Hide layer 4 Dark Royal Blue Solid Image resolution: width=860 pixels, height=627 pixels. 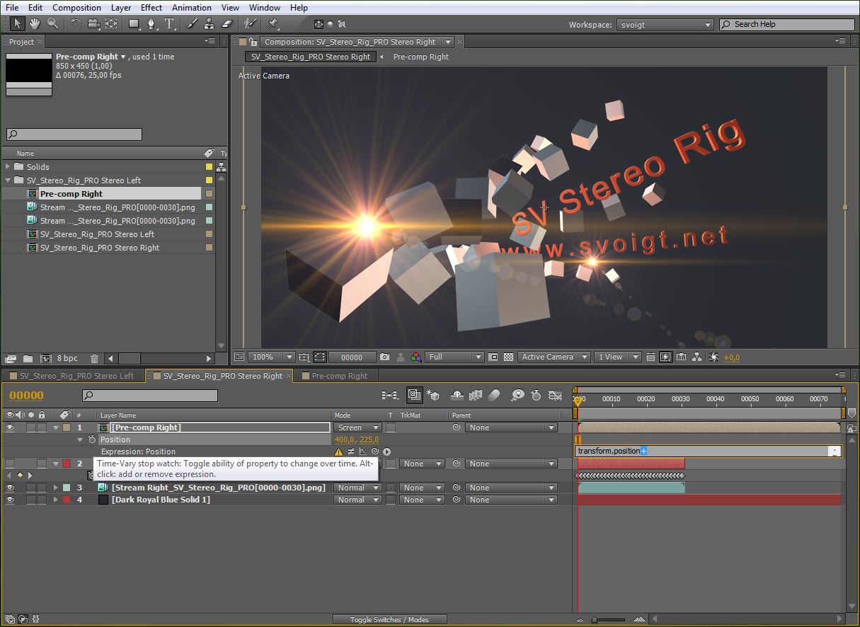point(10,500)
